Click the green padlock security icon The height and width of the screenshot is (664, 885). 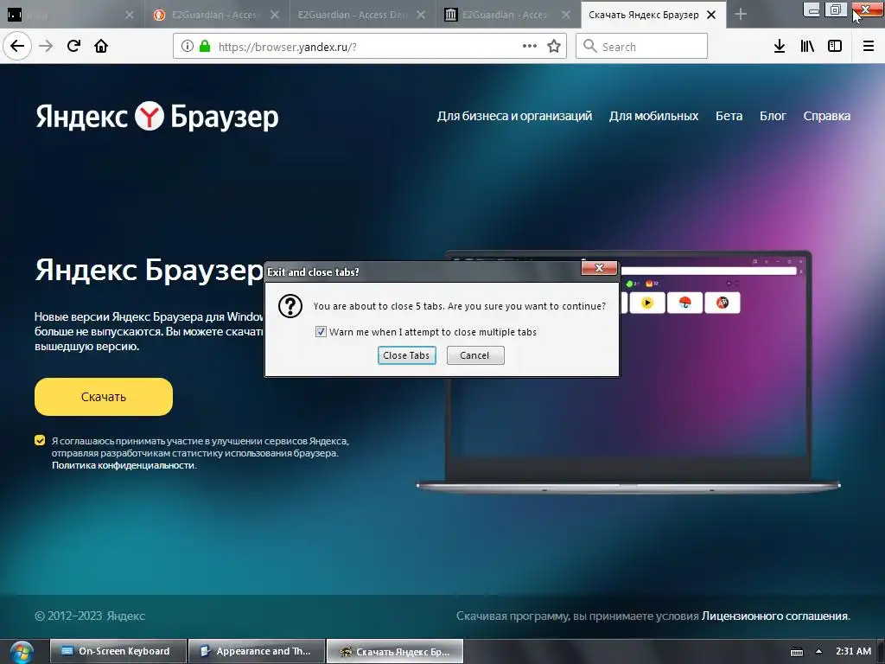tap(205, 47)
